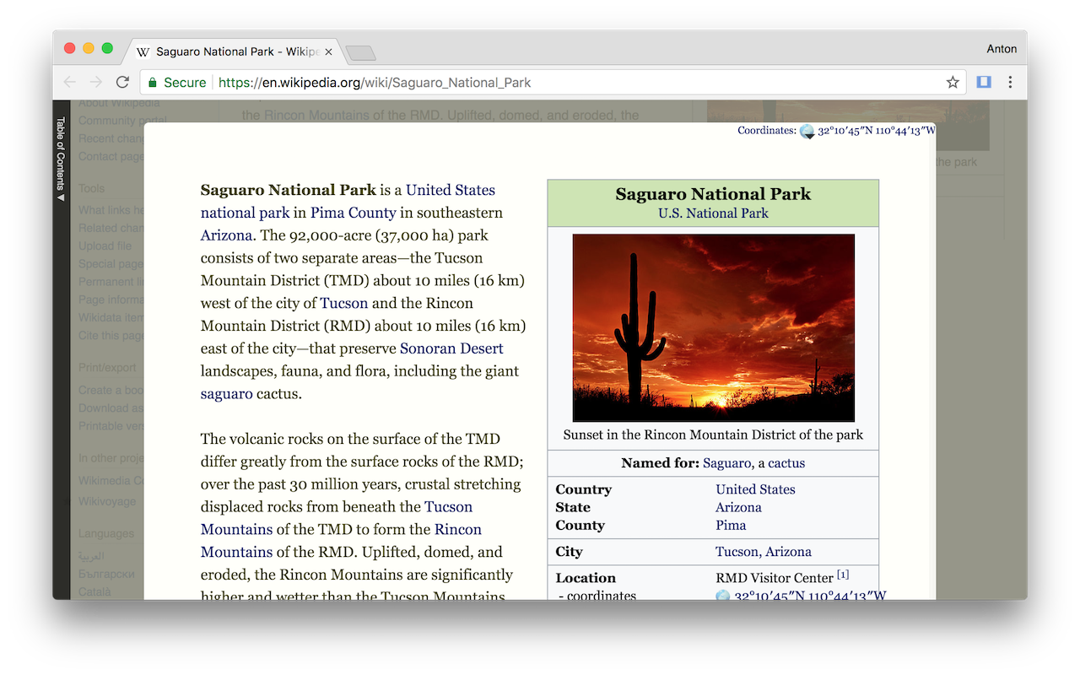Click the Tucson, Arizona infobox link
Viewport: 1080px width, 675px height.
click(763, 552)
